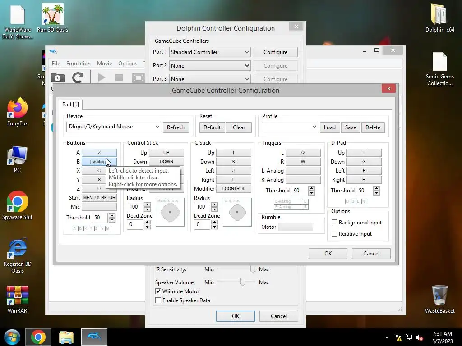Screen dimensions: 462x346
Task: Open the Dolphin-x64 folder on desktop
Action: pyautogui.click(x=439, y=18)
